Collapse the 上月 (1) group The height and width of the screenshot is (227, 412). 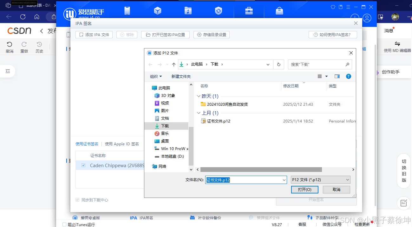point(199,113)
